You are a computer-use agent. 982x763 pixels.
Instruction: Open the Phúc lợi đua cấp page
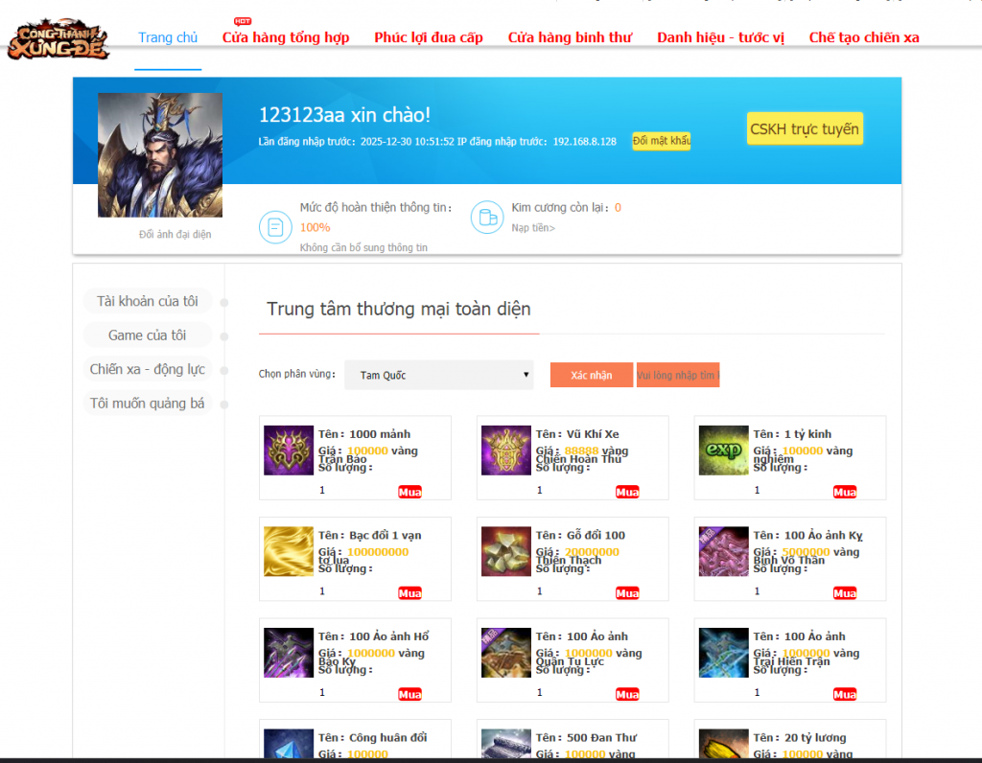tap(428, 37)
